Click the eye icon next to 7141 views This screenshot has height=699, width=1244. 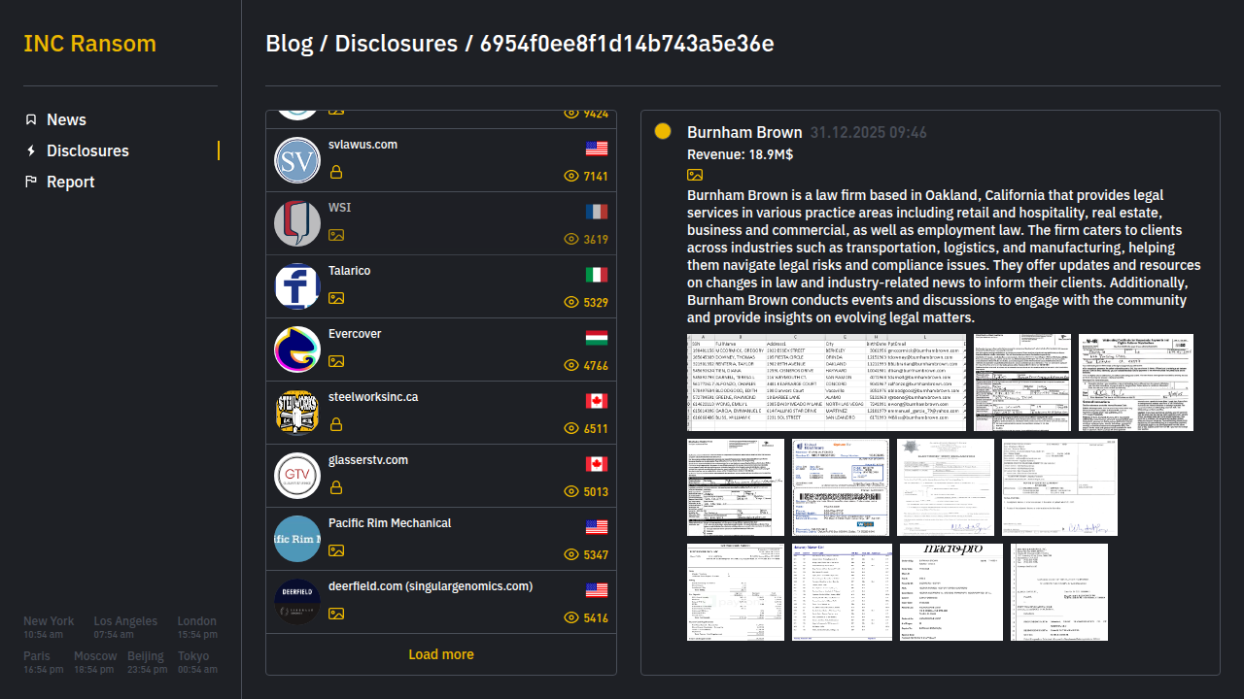(571, 177)
